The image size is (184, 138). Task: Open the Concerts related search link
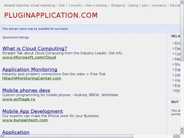pyautogui.click(x=75, y=6)
